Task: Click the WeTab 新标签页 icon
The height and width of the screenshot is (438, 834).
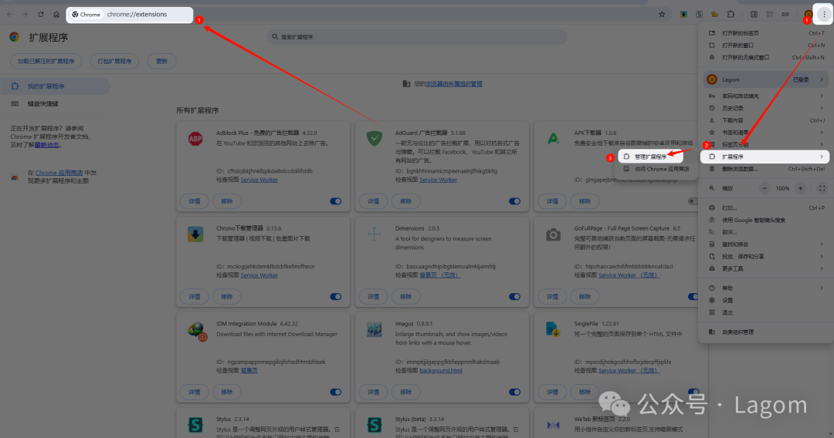Action: pyautogui.click(x=553, y=425)
